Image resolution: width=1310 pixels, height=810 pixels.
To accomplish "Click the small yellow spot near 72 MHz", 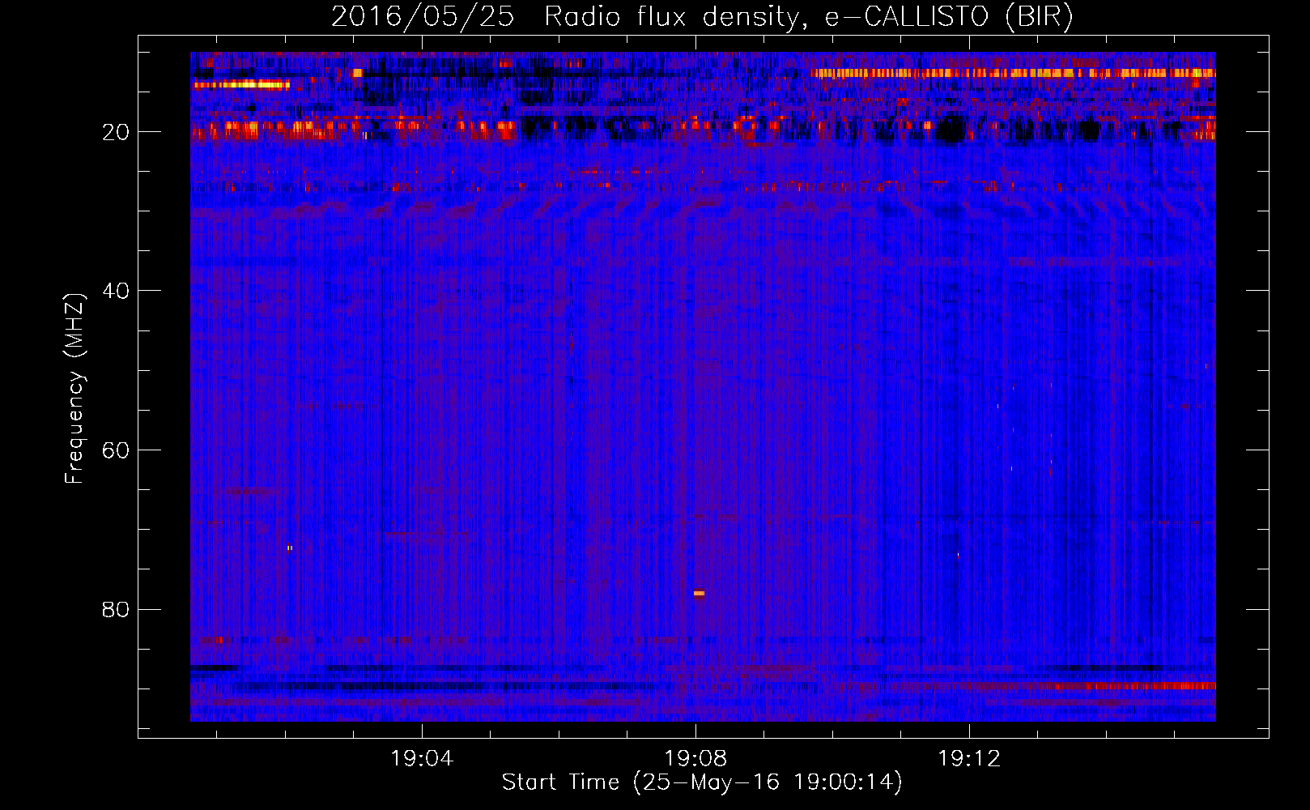I will (290, 548).
